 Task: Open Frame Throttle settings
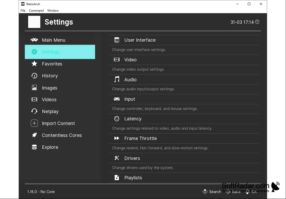(x=184, y=138)
